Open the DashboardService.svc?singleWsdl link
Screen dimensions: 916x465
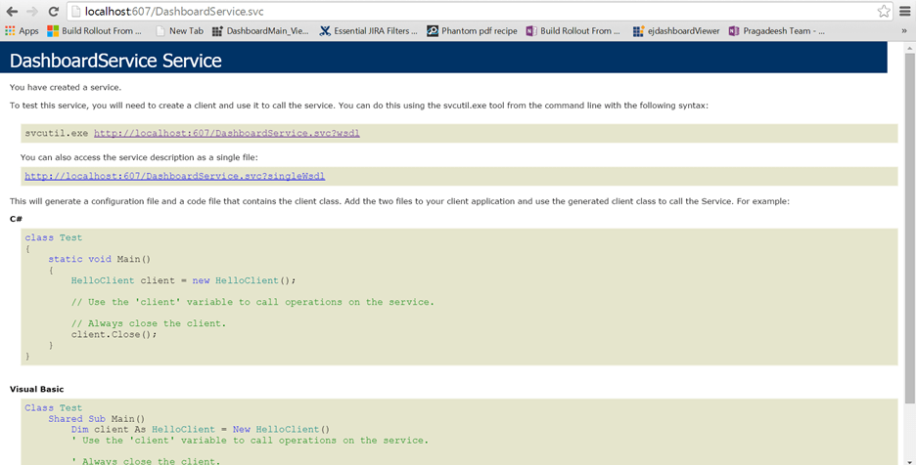(174, 176)
